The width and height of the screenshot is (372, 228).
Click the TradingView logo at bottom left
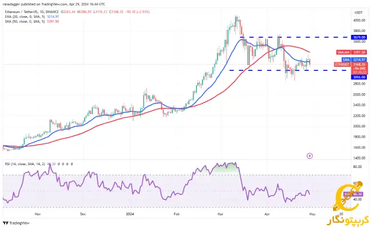tap(16, 223)
